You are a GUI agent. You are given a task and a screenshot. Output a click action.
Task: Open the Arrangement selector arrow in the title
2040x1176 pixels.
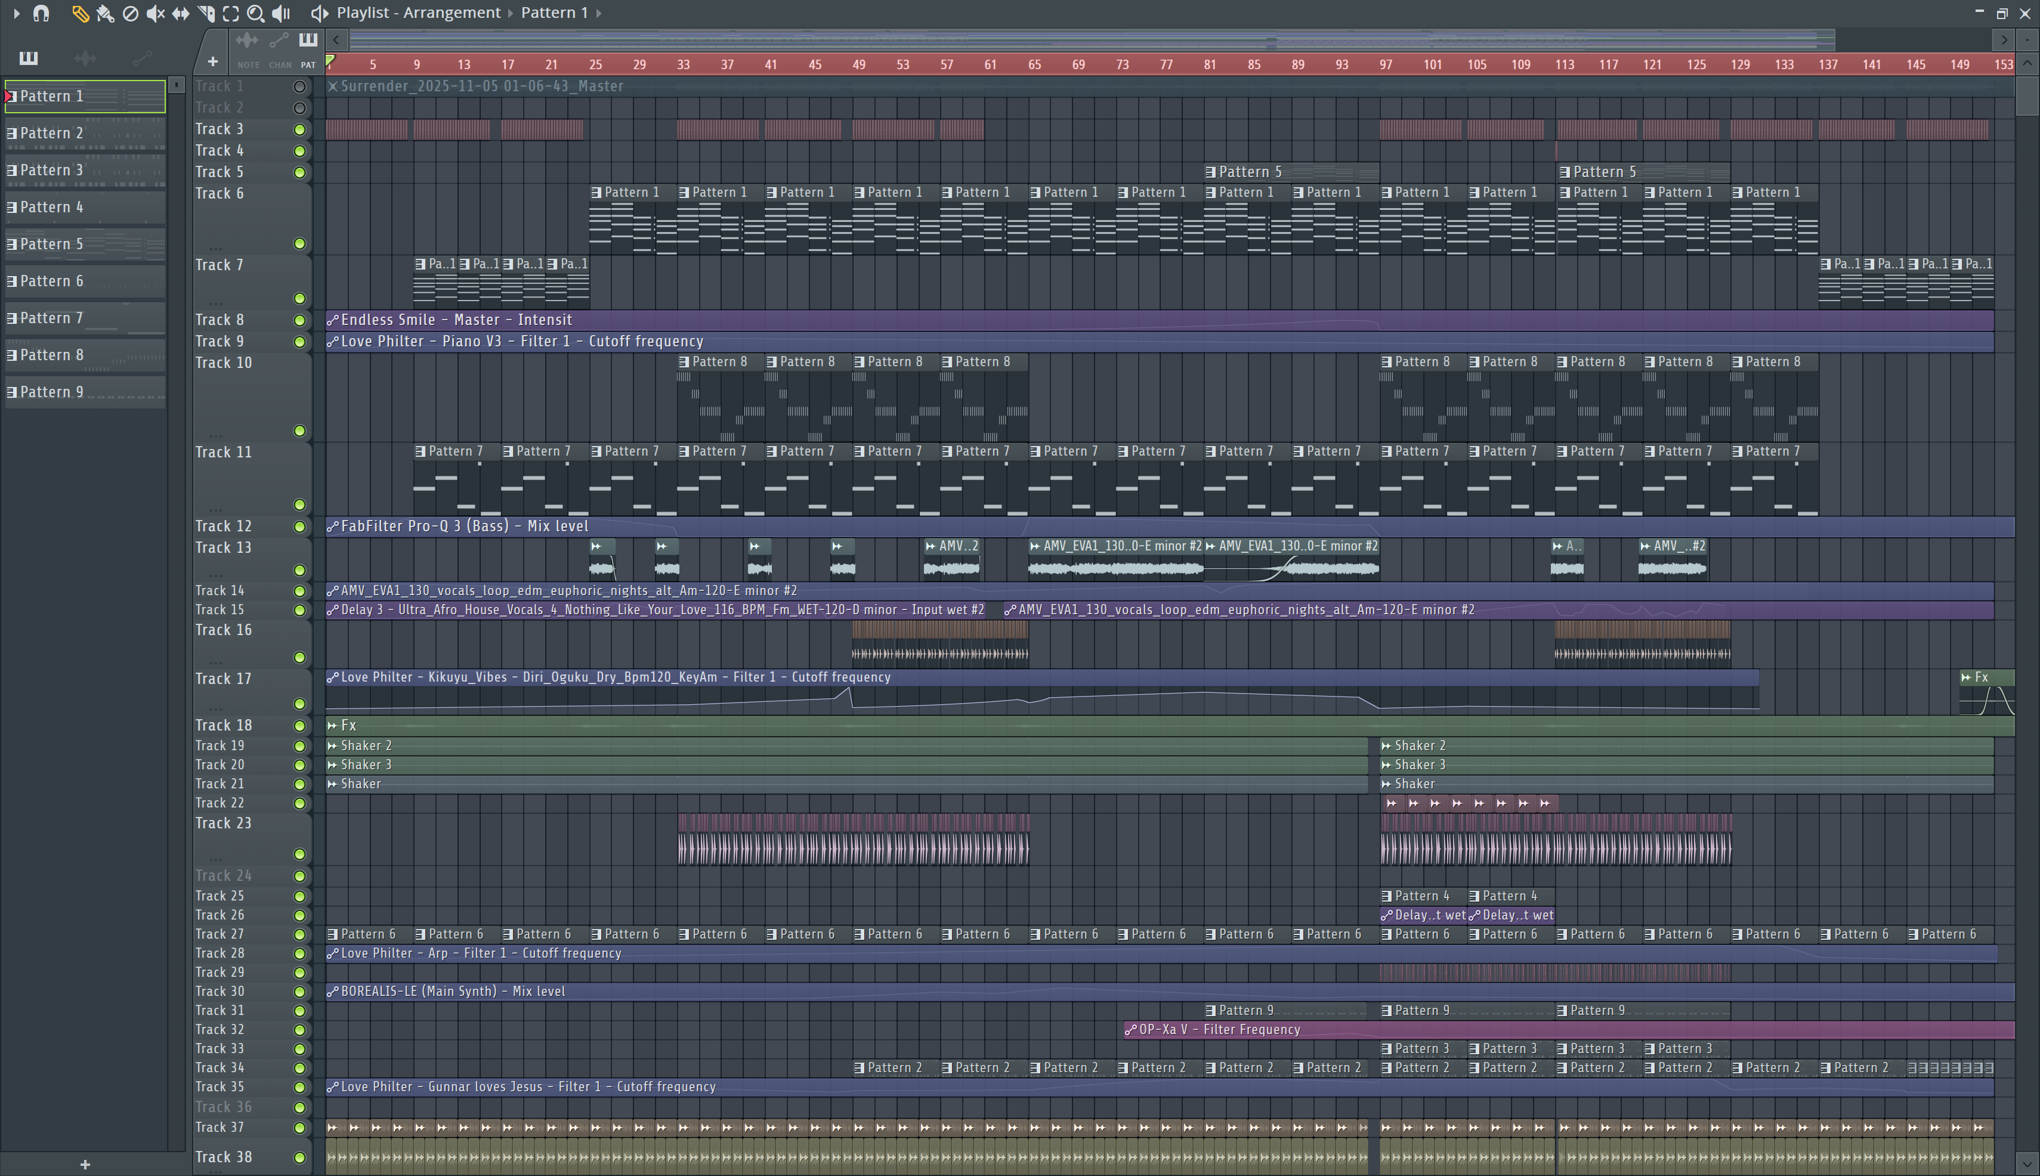pyautogui.click(x=511, y=13)
